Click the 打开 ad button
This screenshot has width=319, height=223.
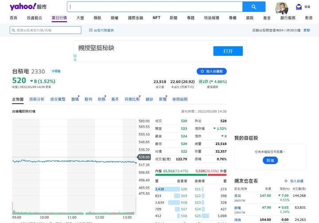coord(228,51)
